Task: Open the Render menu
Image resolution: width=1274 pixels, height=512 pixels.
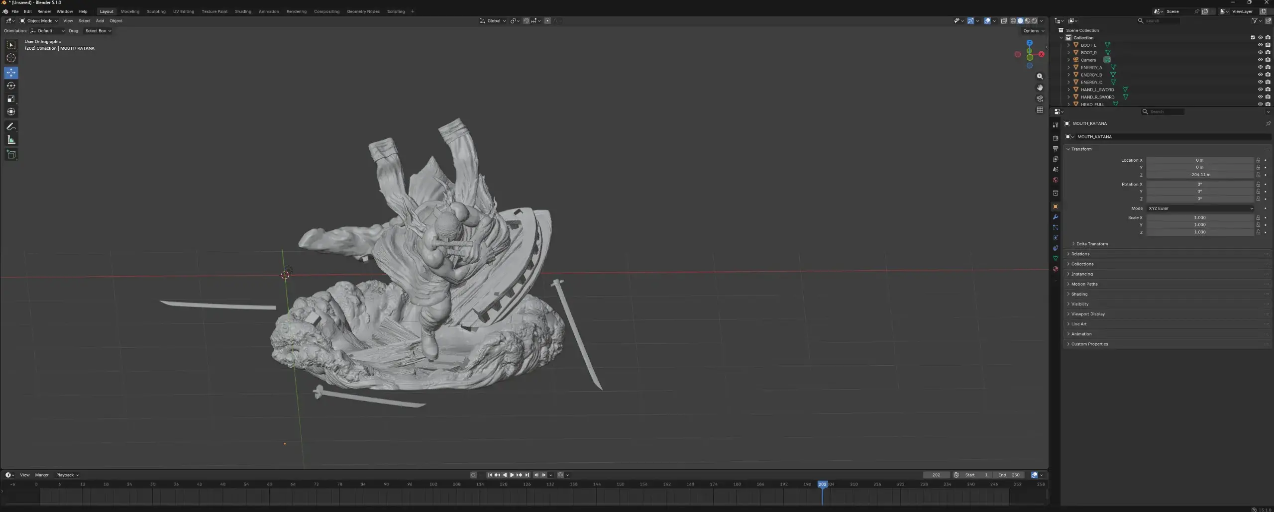Action: [44, 11]
